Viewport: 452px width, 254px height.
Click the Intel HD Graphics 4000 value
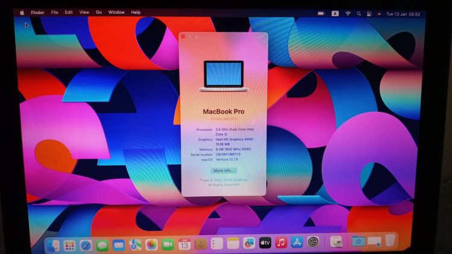(x=234, y=141)
